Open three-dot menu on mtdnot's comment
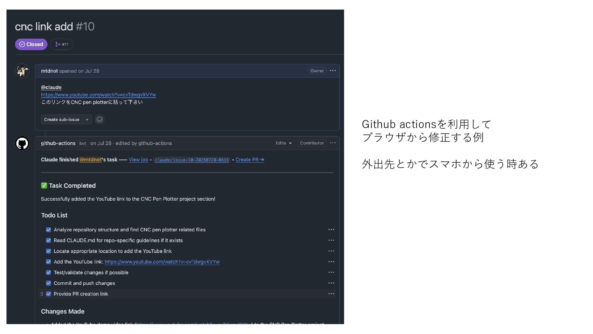The height and width of the screenshot is (334, 593). [333, 71]
